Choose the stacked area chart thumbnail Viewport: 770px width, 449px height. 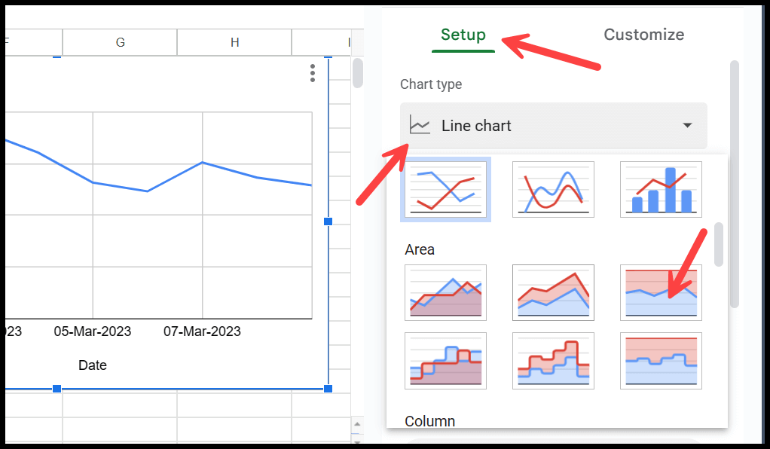[553, 293]
